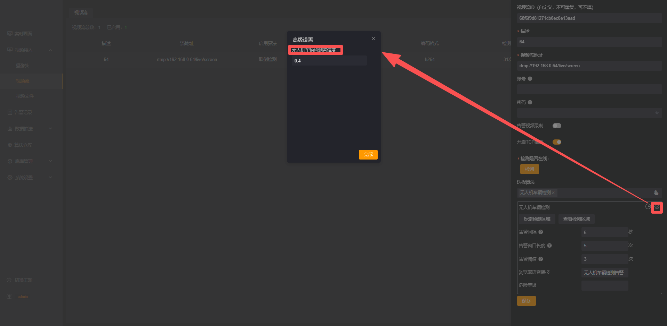Expand the 数据推送 sidebar menu
Viewport: 667px width, 326px height.
pyautogui.click(x=51, y=129)
